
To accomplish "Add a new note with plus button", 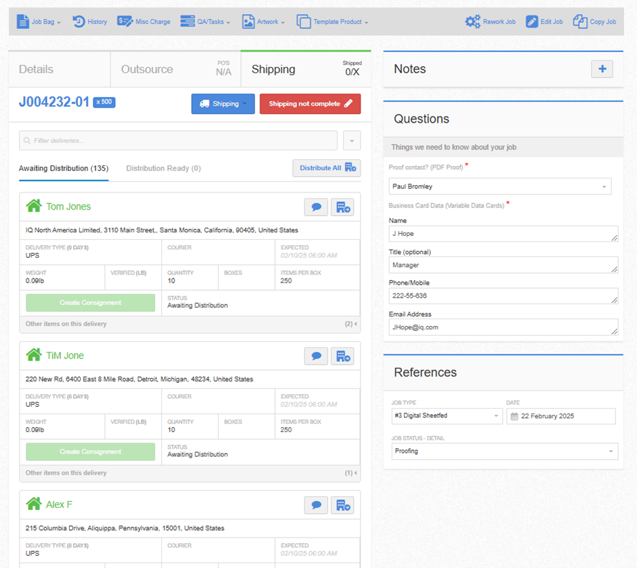I will [x=602, y=69].
